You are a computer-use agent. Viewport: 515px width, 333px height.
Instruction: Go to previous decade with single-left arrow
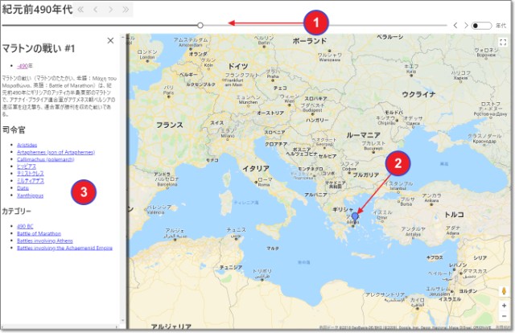tap(95, 9)
